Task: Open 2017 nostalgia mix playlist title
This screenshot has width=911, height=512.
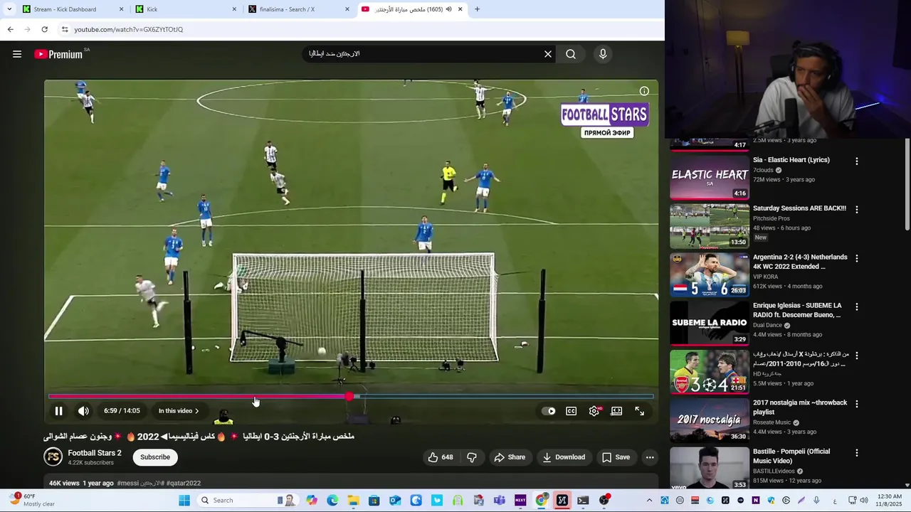Action: (x=800, y=407)
